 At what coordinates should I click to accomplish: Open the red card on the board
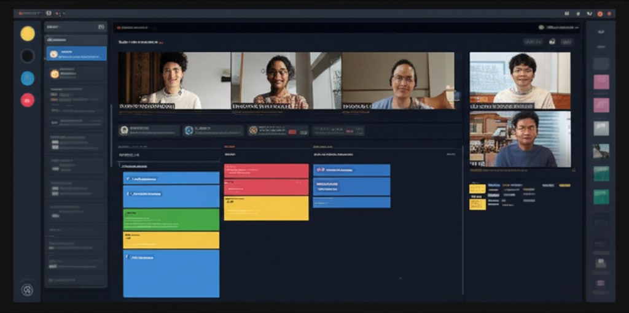coord(266,171)
